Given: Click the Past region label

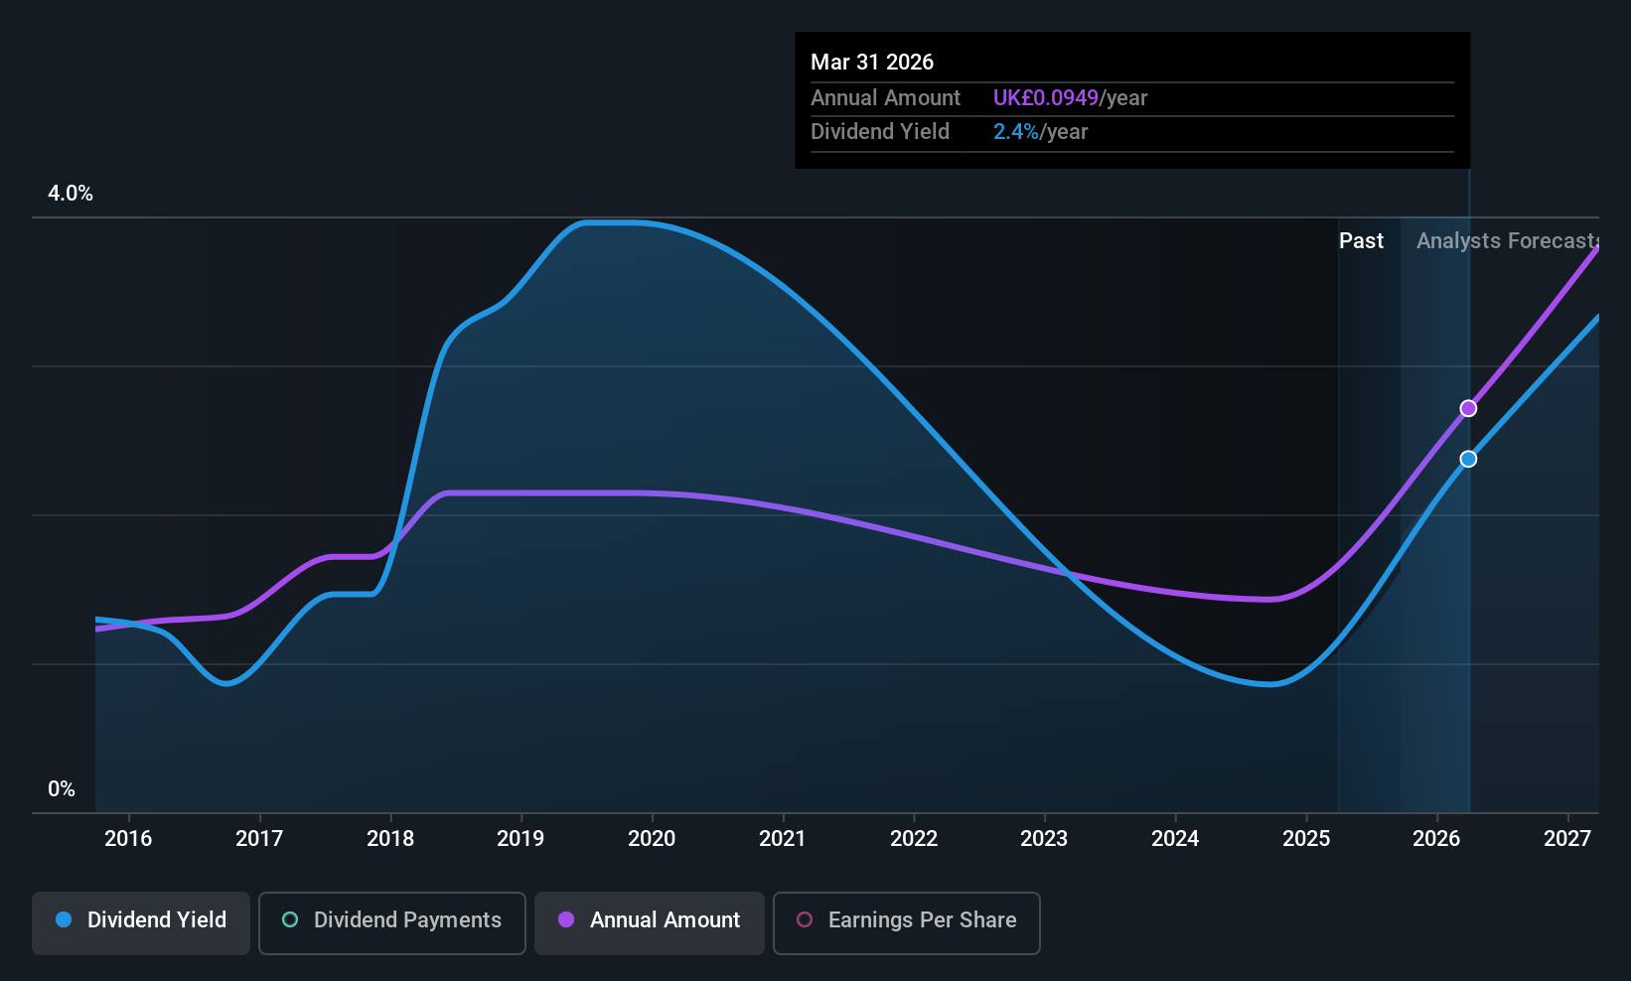Looking at the screenshot, I should (1361, 240).
